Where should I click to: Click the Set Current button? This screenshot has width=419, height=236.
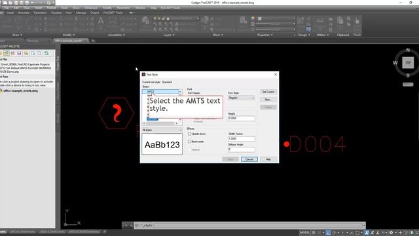[268, 92]
